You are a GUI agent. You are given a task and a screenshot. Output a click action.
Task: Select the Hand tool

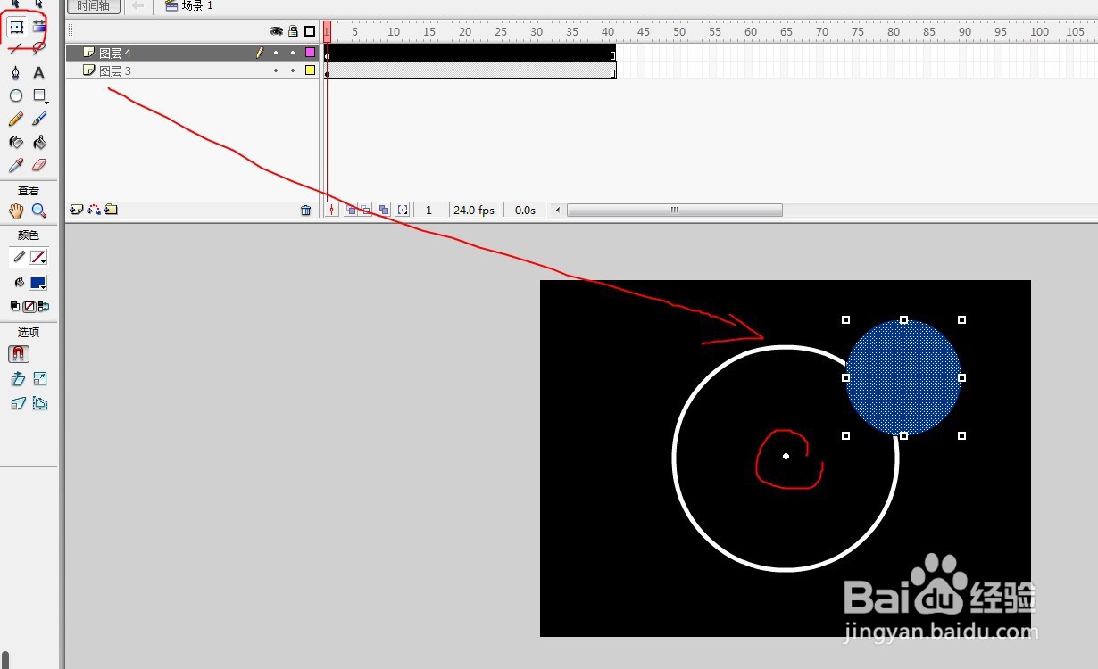tap(16, 211)
